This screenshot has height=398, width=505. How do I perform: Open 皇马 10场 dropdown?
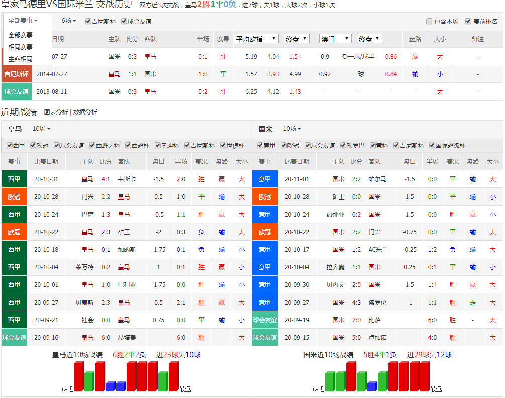point(41,129)
